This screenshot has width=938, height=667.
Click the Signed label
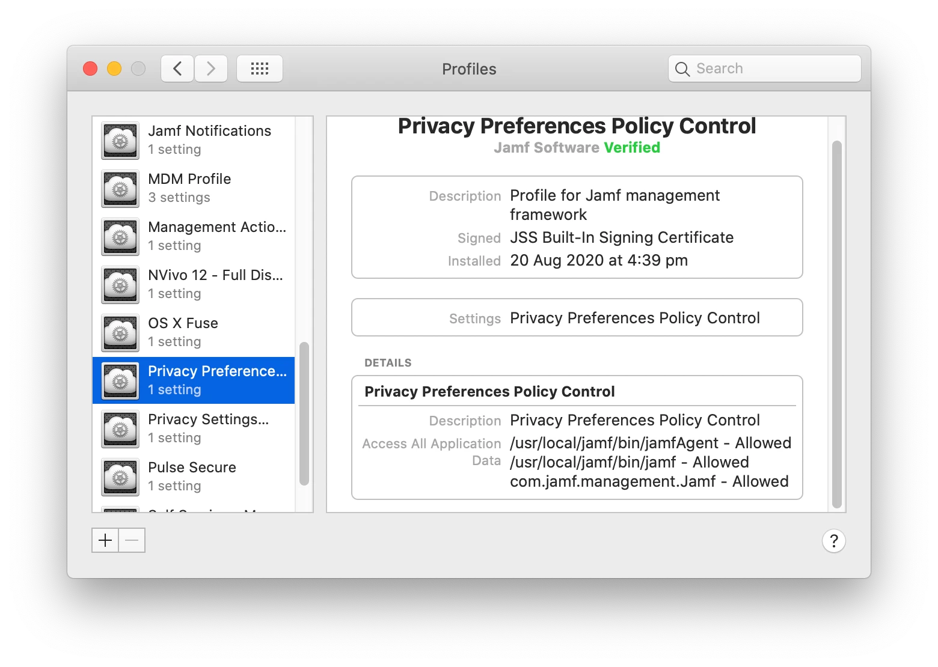pos(479,239)
